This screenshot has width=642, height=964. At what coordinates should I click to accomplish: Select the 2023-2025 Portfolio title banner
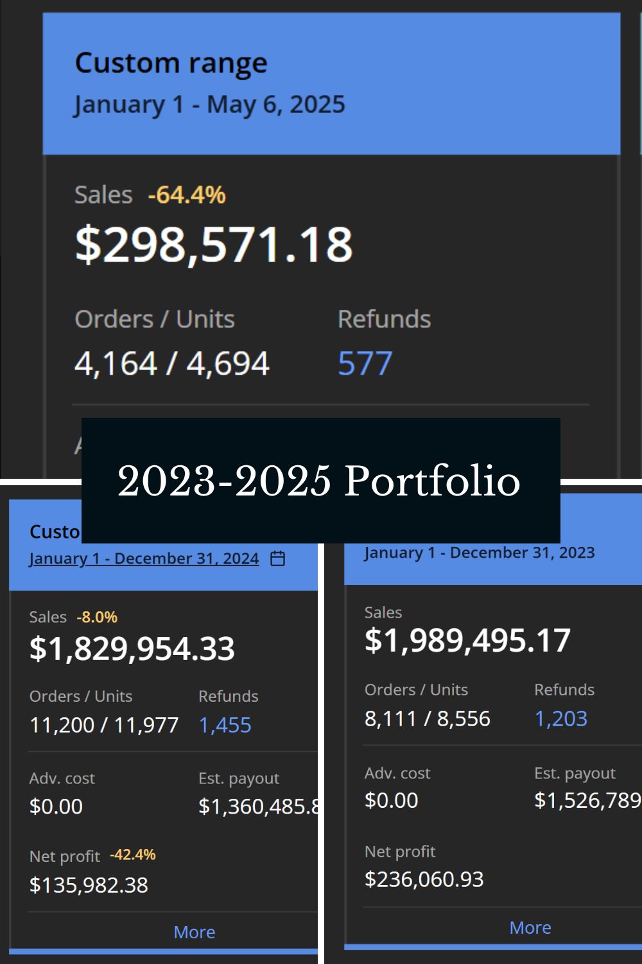(x=320, y=480)
